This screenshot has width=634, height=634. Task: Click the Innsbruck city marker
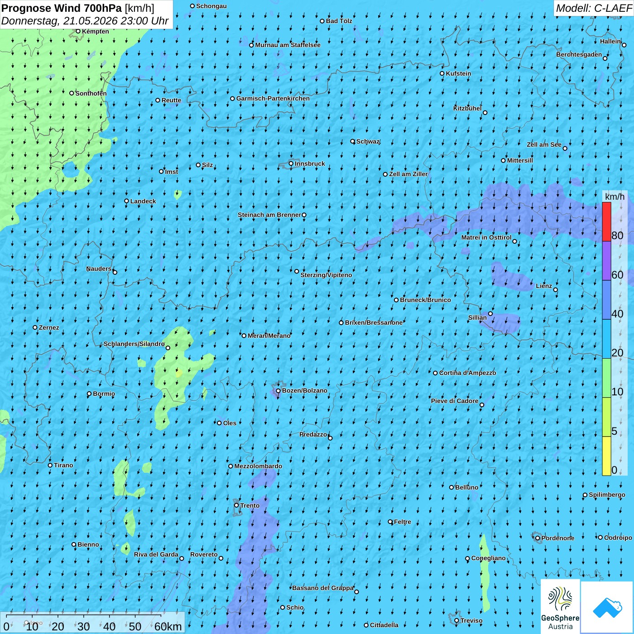tap(291, 163)
